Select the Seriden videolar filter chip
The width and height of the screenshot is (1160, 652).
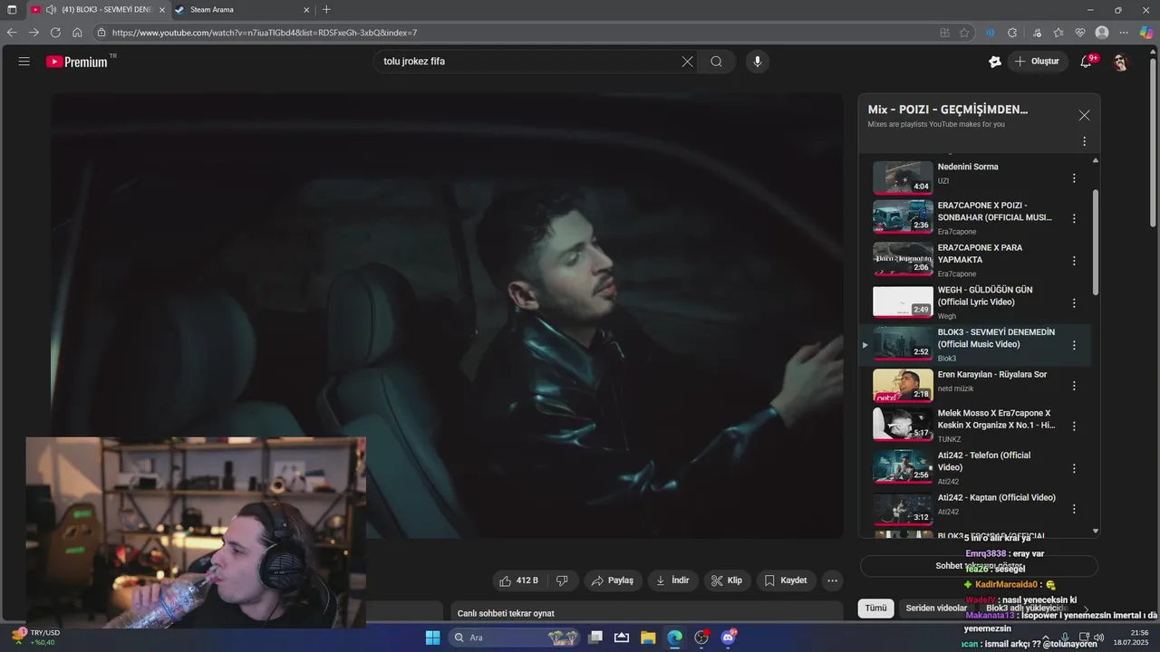pyautogui.click(x=936, y=609)
